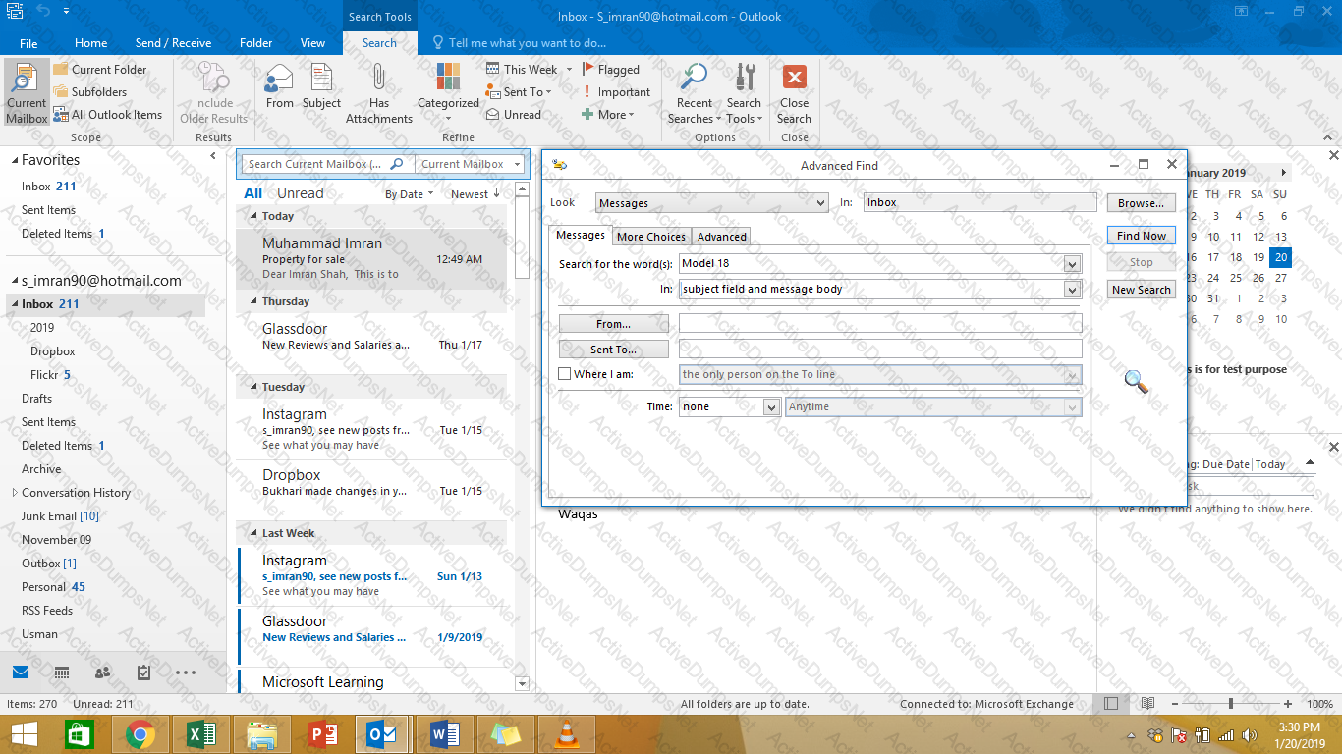Click the Has Attachments paperclip icon

tap(378, 78)
